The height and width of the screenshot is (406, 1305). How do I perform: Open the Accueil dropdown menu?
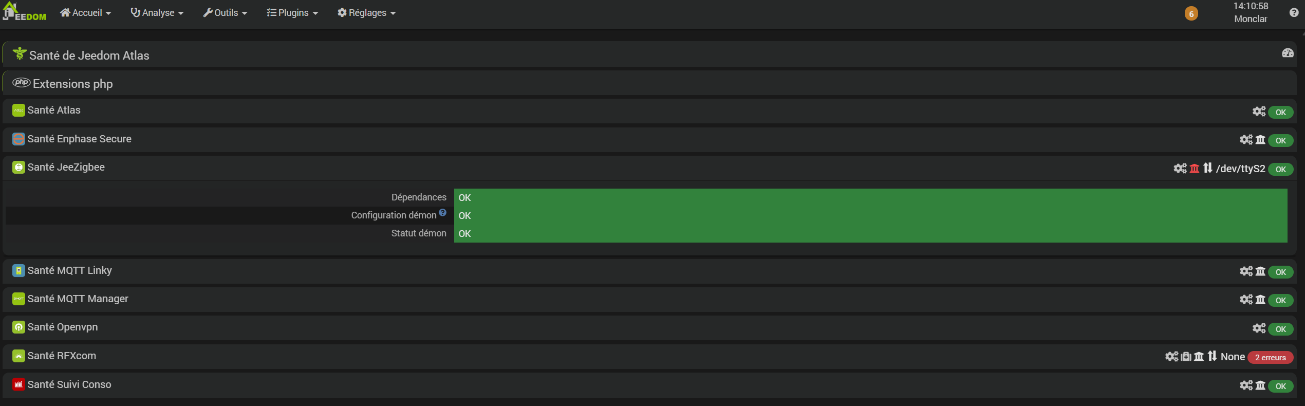tap(86, 13)
